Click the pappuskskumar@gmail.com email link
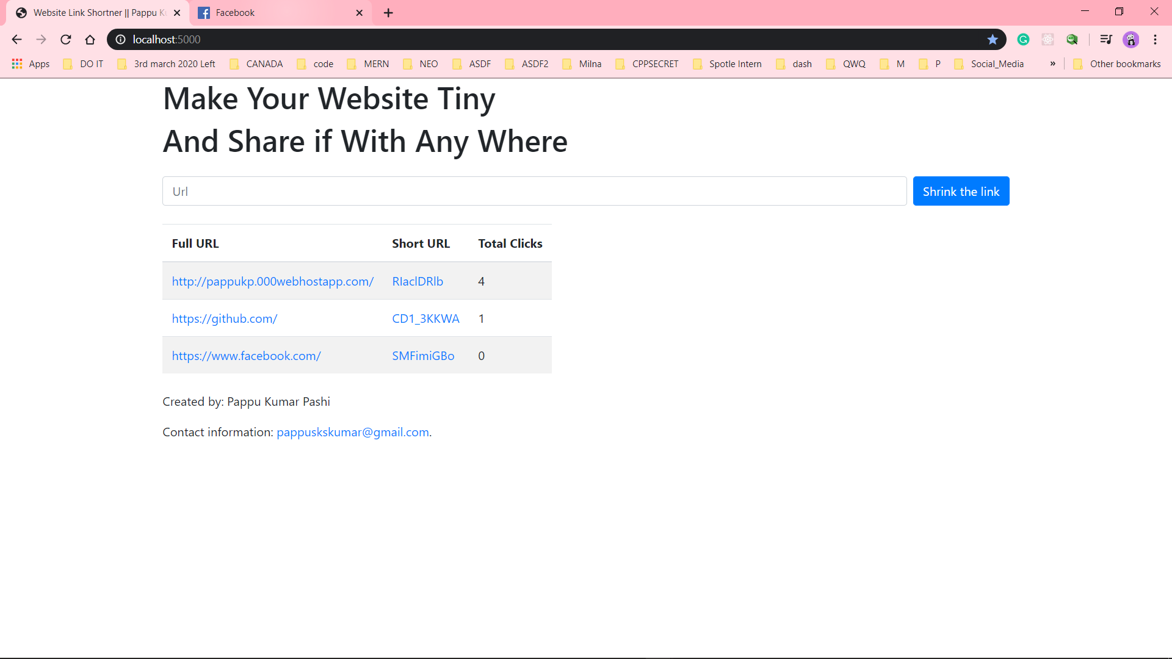This screenshot has height=659, width=1172. (x=353, y=432)
